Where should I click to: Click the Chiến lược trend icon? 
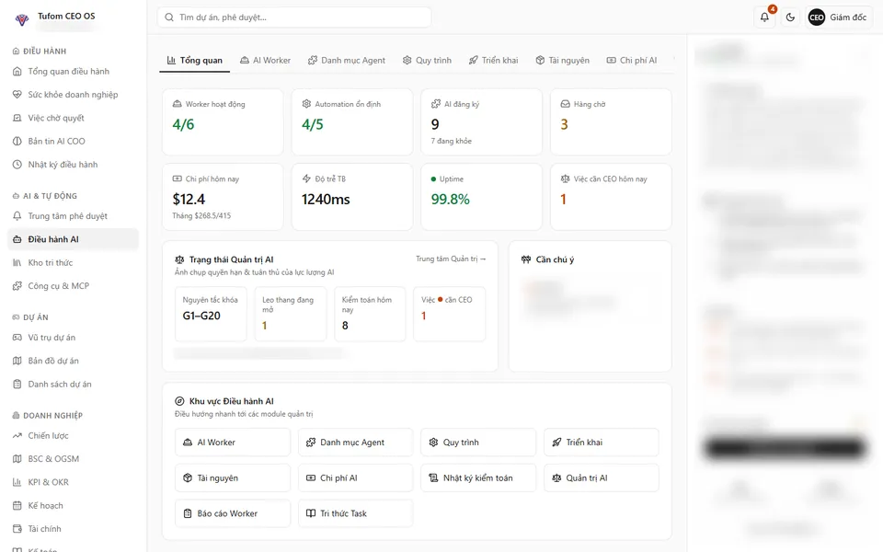tap(17, 436)
